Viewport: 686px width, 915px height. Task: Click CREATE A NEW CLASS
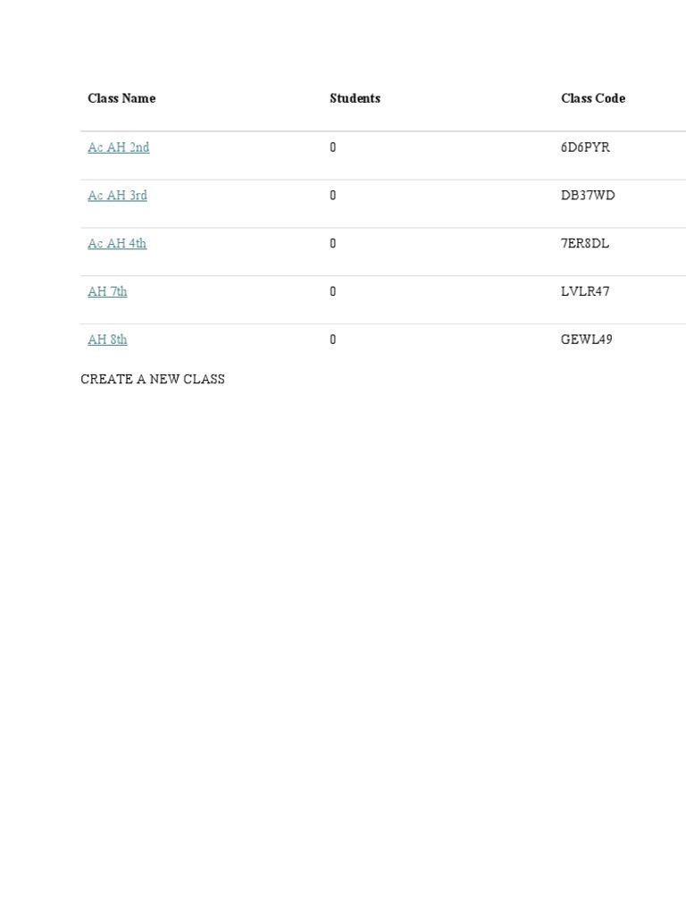tap(153, 379)
